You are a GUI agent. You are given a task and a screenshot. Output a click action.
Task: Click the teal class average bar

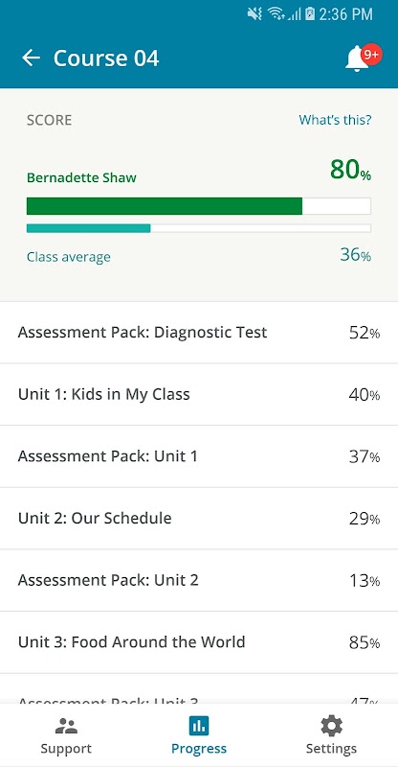(88, 228)
